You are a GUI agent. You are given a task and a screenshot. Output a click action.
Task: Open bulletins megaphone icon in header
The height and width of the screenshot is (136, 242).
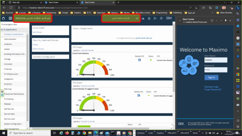[x=137, y=18]
